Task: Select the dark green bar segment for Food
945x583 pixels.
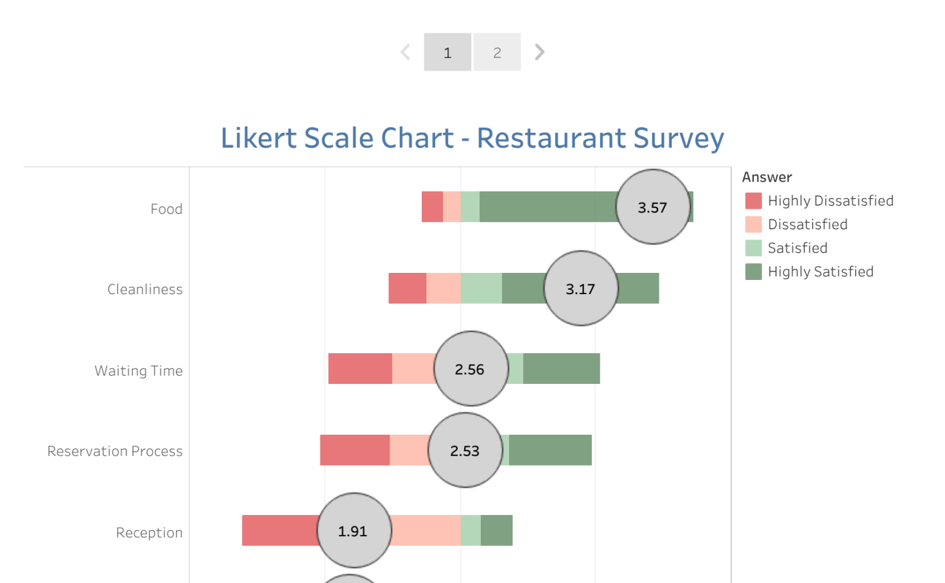Action: click(546, 207)
